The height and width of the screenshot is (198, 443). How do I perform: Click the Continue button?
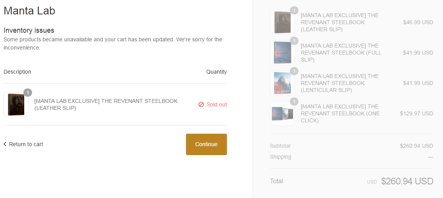[x=206, y=144]
